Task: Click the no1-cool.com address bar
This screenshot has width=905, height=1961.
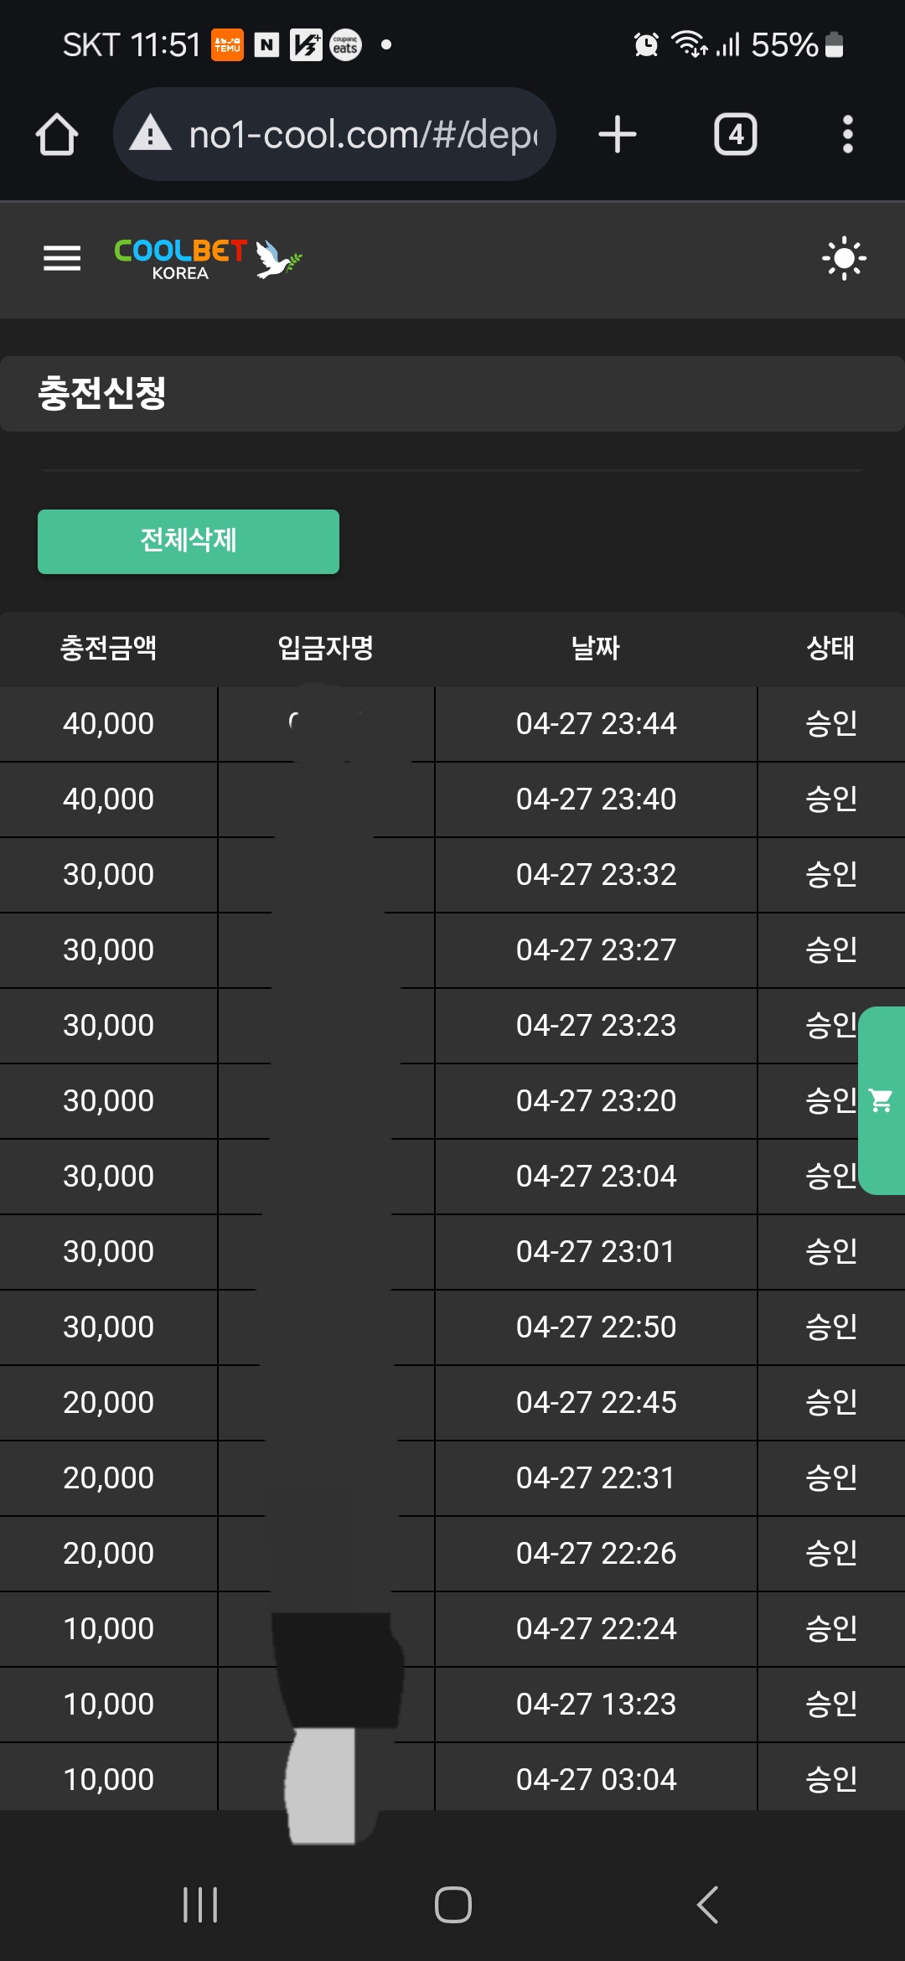Action: [362, 135]
